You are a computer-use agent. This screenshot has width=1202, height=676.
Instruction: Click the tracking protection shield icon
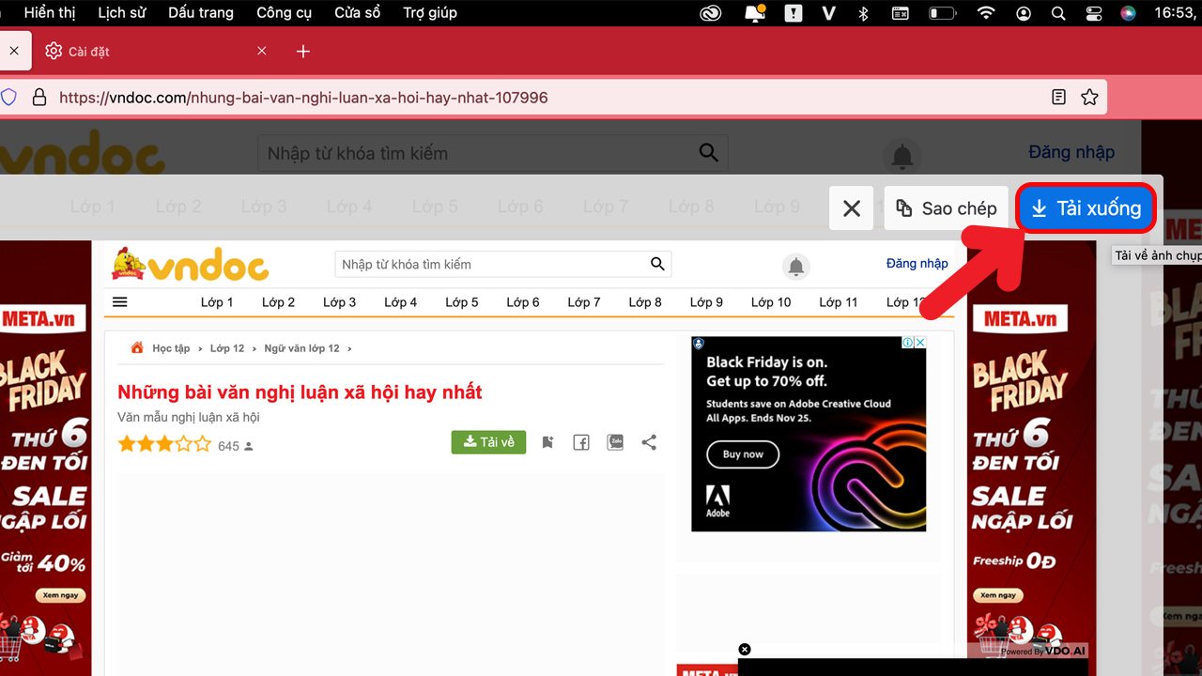(8, 97)
